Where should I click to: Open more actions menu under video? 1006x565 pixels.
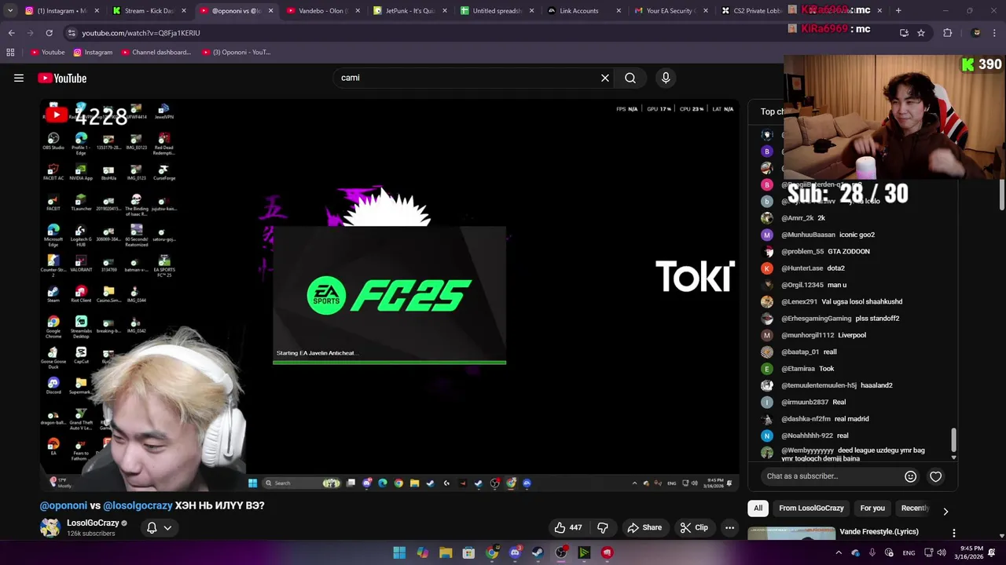tap(729, 527)
